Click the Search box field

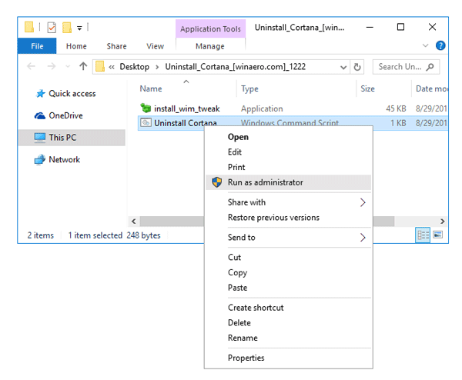point(399,67)
